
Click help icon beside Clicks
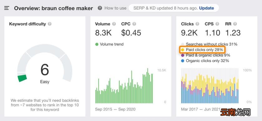197,24
